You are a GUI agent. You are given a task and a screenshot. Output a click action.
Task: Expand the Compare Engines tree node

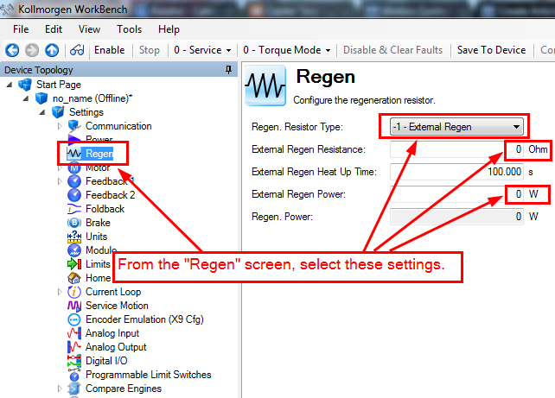point(60,389)
